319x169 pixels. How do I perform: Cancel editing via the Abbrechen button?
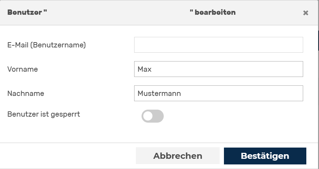pyautogui.click(x=177, y=156)
